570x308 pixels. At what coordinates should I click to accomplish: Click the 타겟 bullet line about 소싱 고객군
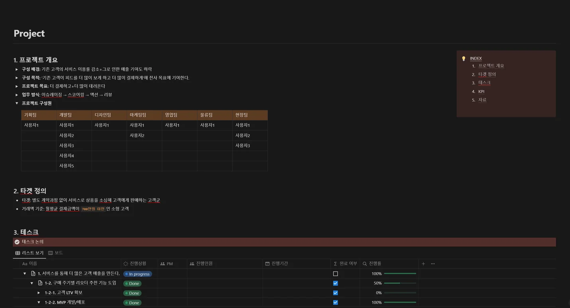pyautogui.click(x=91, y=200)
